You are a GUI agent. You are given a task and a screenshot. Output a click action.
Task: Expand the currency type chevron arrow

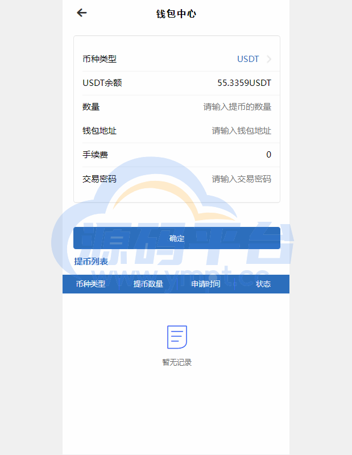(268, 59)
